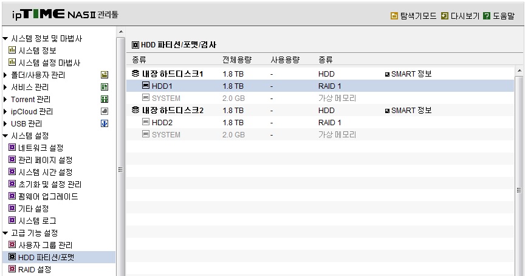Select the HDD1 partition row
The height and width of the screenshot is (276, 528).
click(x=320, y=86)
